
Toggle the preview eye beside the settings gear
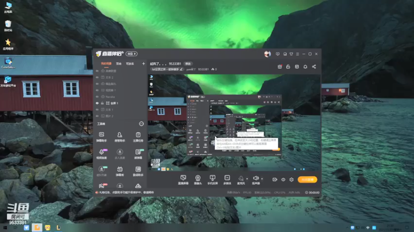[283, 179]
